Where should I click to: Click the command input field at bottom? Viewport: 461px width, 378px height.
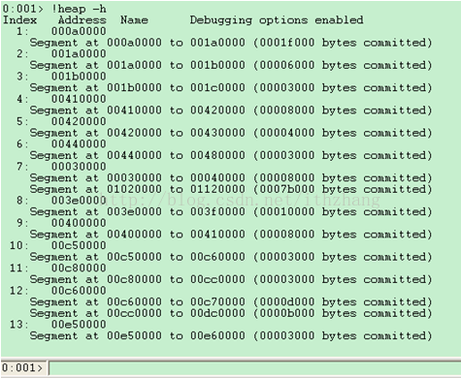254,368
